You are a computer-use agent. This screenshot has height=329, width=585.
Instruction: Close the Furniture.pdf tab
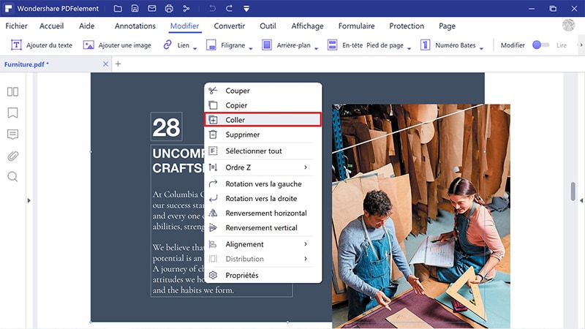click(x=105, y=64)
